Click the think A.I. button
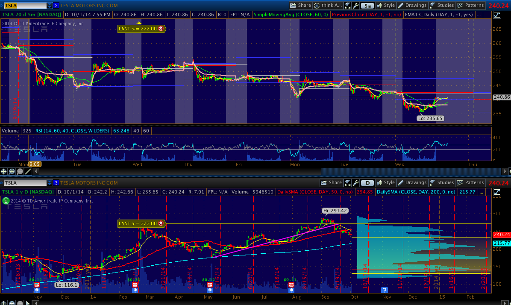 [328, 6]
